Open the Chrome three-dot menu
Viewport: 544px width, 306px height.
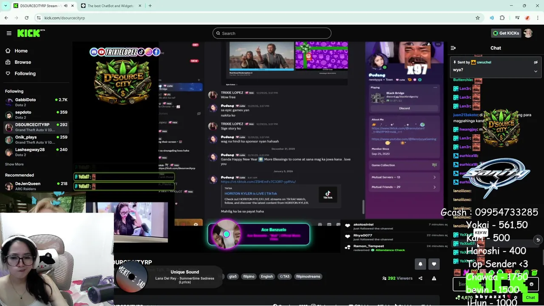point(538,18)
